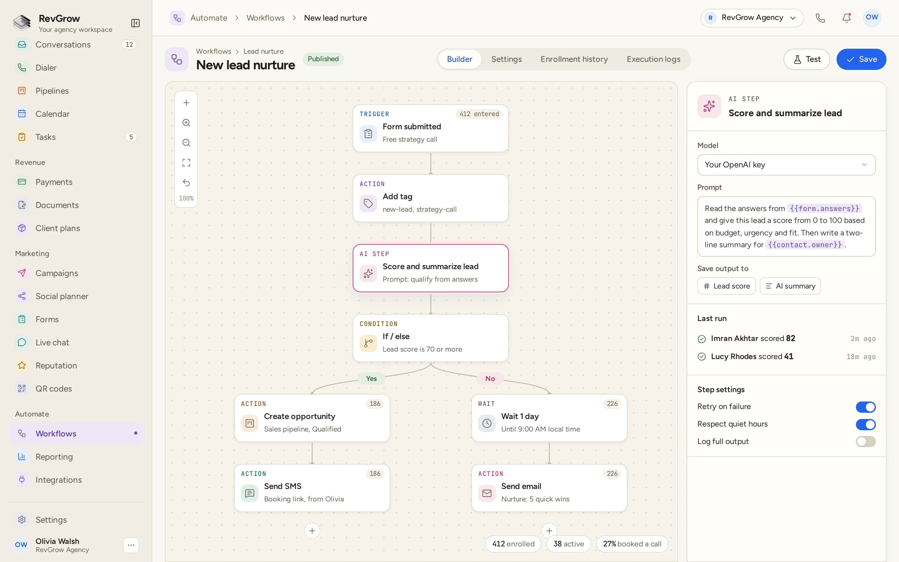Click the 38 active stat
The width and height of the screenshot is (899, 562).
tap(568, 544)
